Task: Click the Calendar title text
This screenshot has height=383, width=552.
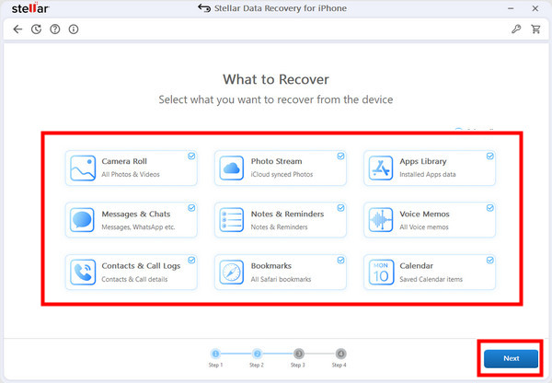Action: [x=416, y=266]
